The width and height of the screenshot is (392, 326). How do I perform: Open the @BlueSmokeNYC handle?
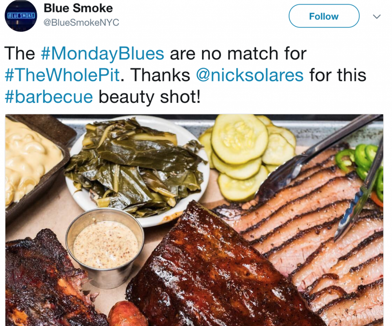coord(81,22)
